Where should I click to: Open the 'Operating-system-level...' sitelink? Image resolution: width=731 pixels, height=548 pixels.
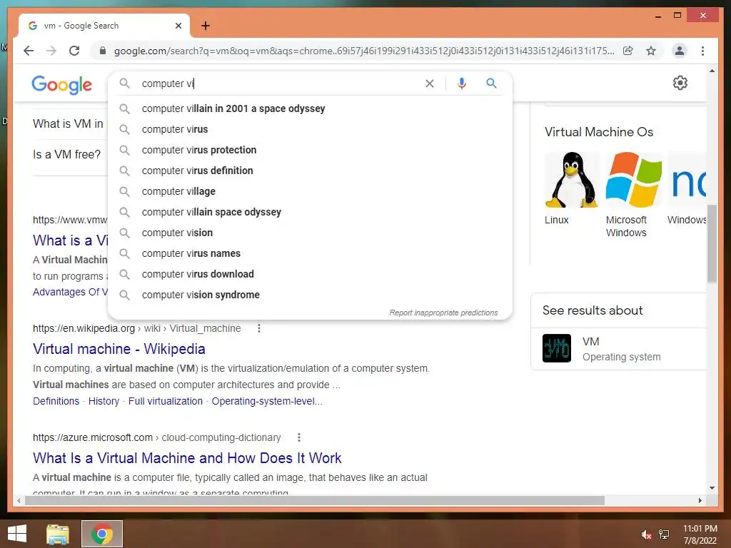point(267,401)
